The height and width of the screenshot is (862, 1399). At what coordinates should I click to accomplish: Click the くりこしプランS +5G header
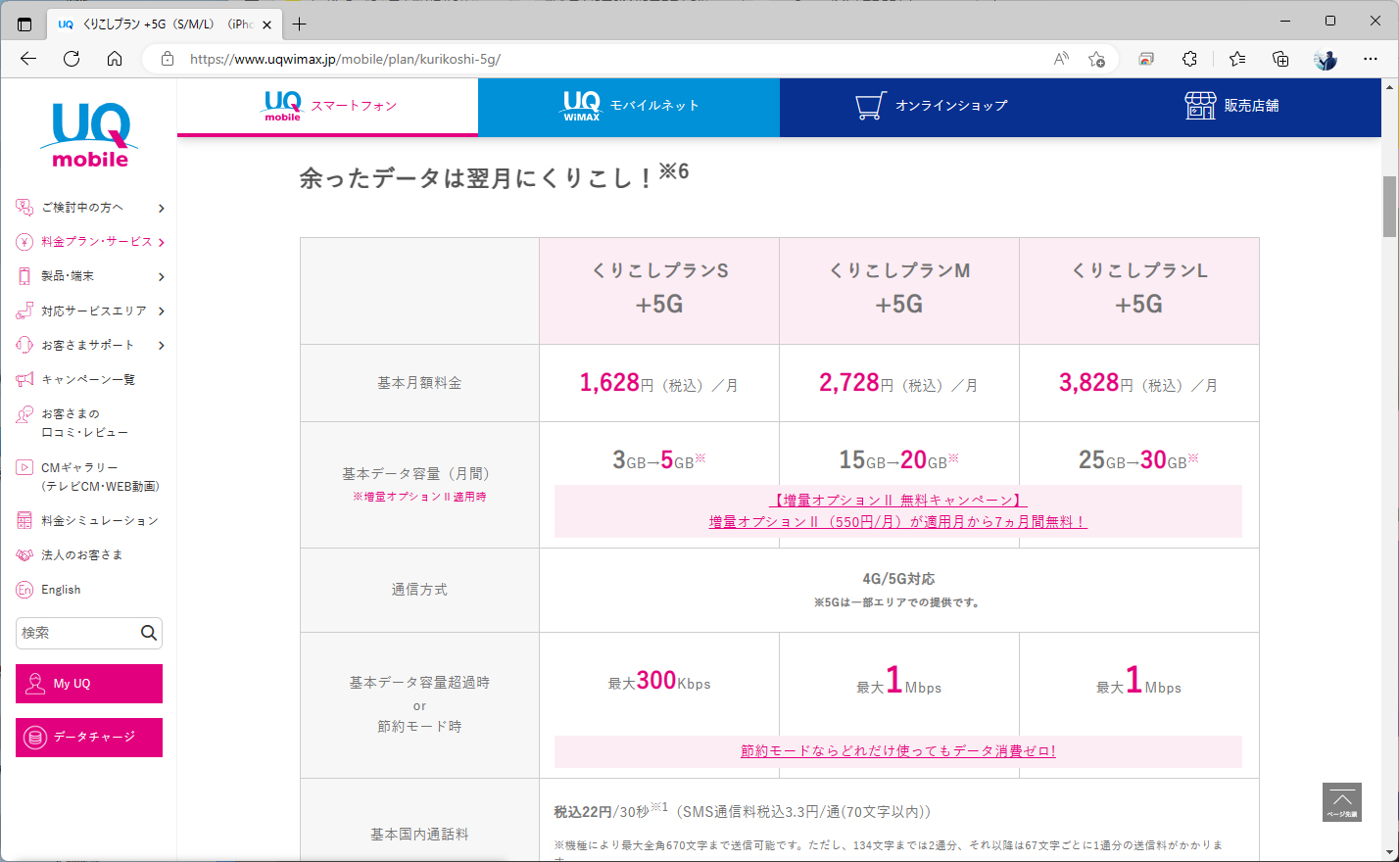(659, 291)
